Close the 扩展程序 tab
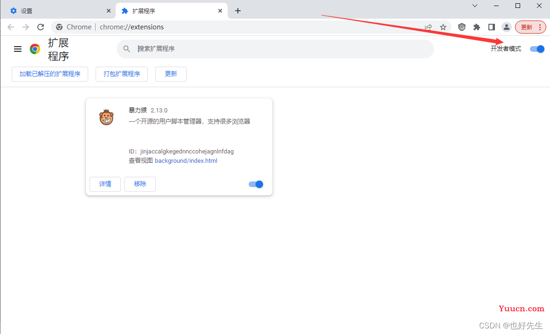The width and height of the screenshot is (550, 334). coord(220,11)
